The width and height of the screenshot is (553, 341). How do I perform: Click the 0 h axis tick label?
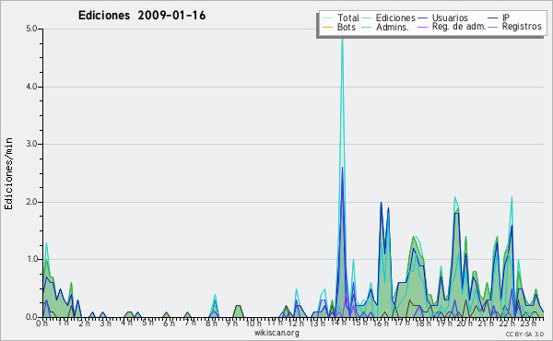[x=42, y=323]
